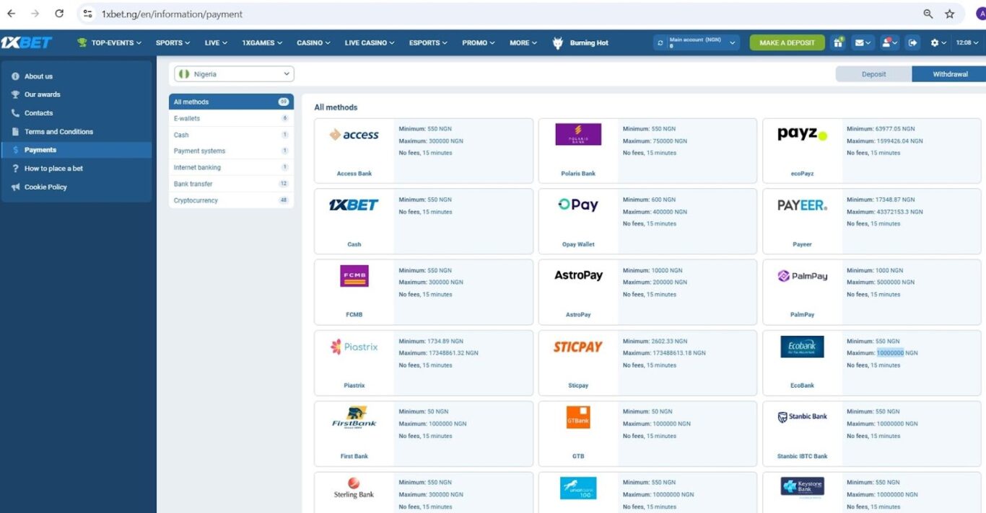
Task: Expand the 1XGAMES menu
Action: [262, 43]
